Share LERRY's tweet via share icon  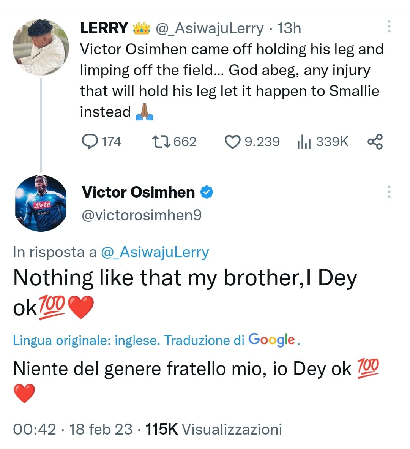pos(375,142)
